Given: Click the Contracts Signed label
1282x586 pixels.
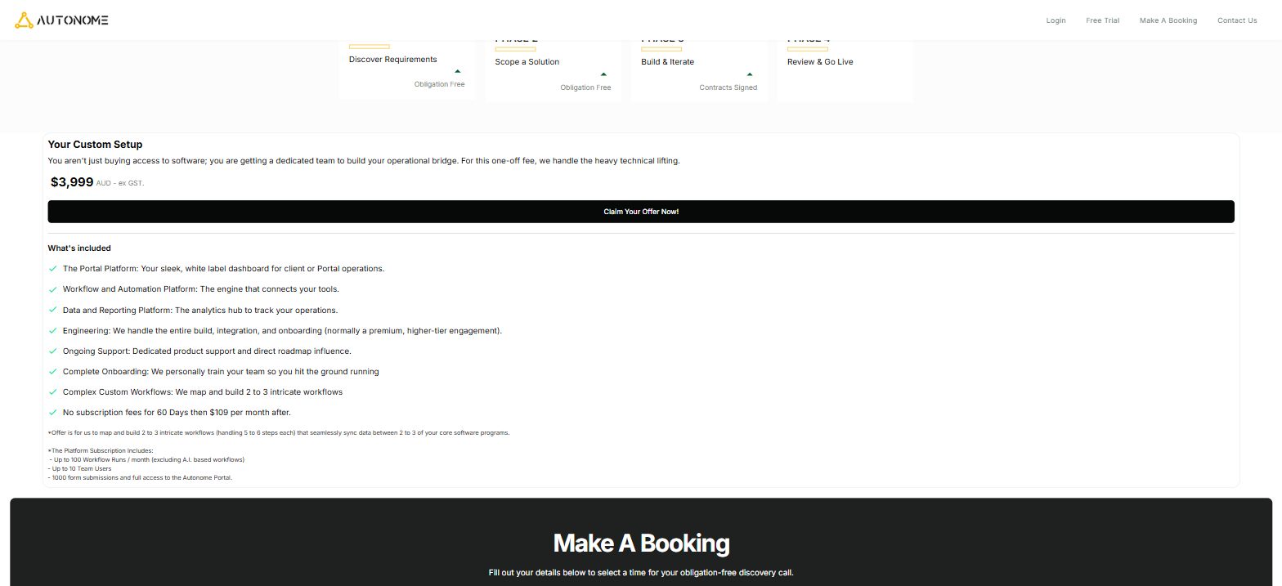Looking at the screenshot, I should [728, 87].
